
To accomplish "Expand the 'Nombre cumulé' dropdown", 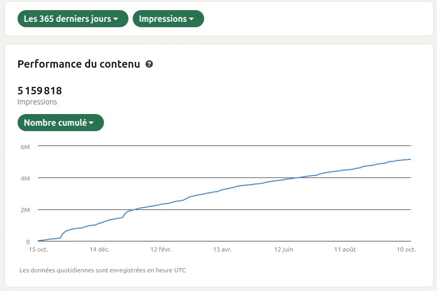I will pyautogui.click(x=60, y=123).
